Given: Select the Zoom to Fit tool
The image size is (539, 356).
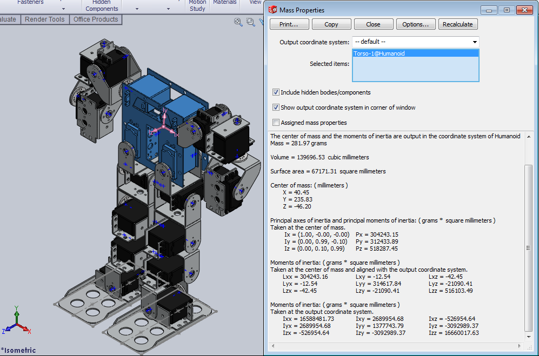Looking at the screenshot, I should 238,22.
